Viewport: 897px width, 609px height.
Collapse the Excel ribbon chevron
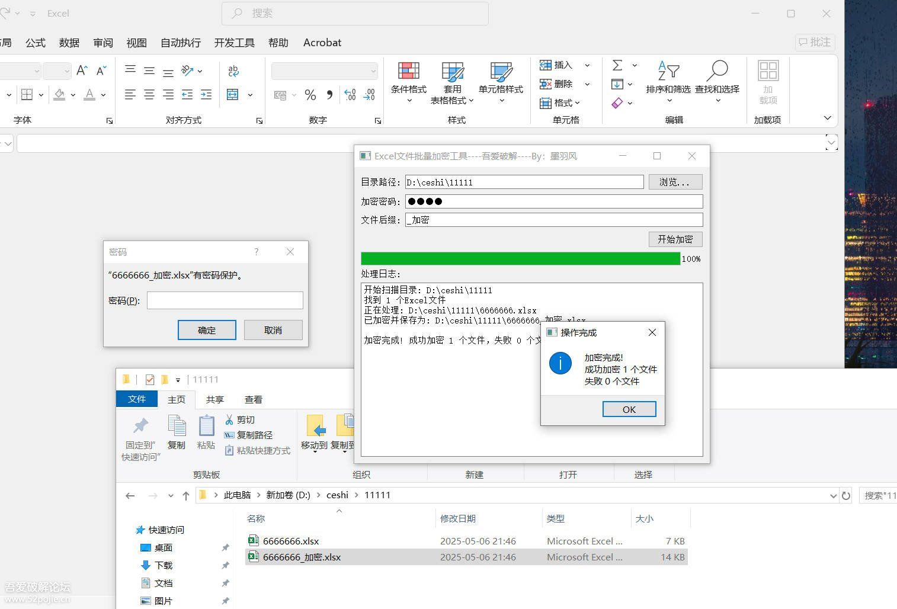coord(828,118)
